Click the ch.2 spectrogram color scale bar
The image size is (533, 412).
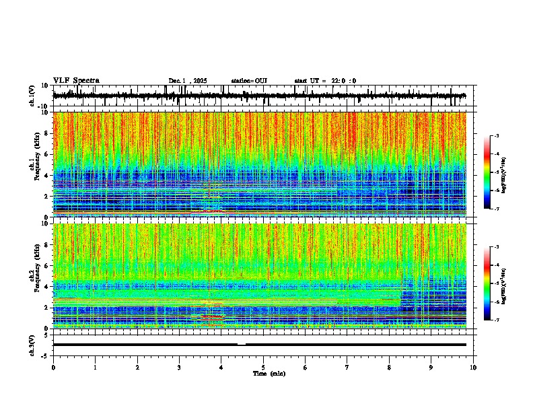tap(487, 283)
